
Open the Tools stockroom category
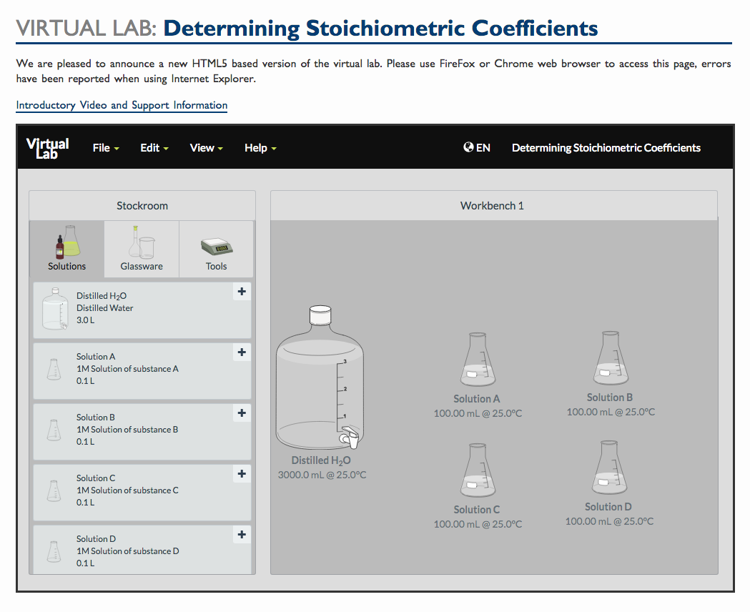coord(216,249)
